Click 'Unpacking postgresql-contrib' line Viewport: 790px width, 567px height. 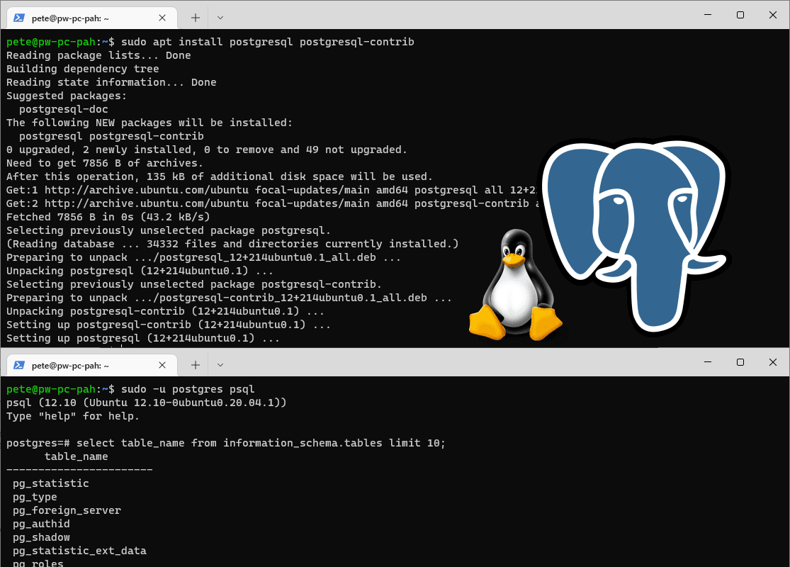[165, 311]
